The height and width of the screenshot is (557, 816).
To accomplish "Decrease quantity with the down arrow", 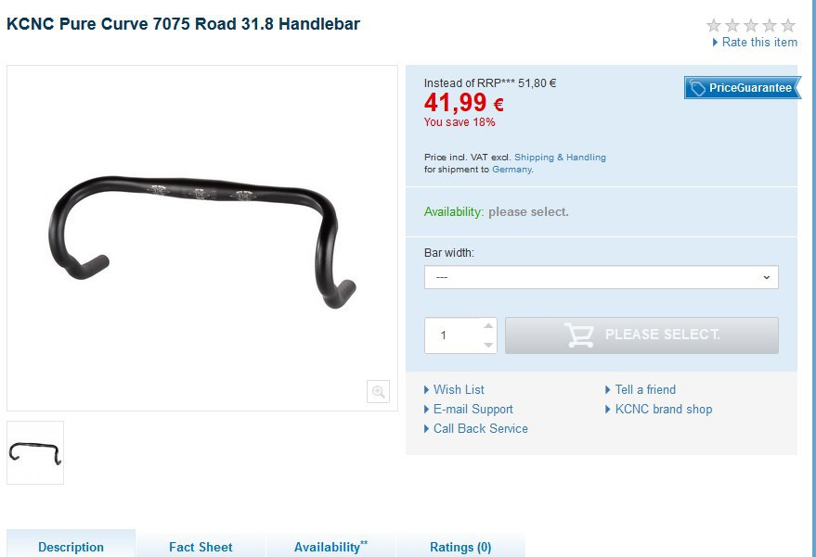I will pos(488,345).
